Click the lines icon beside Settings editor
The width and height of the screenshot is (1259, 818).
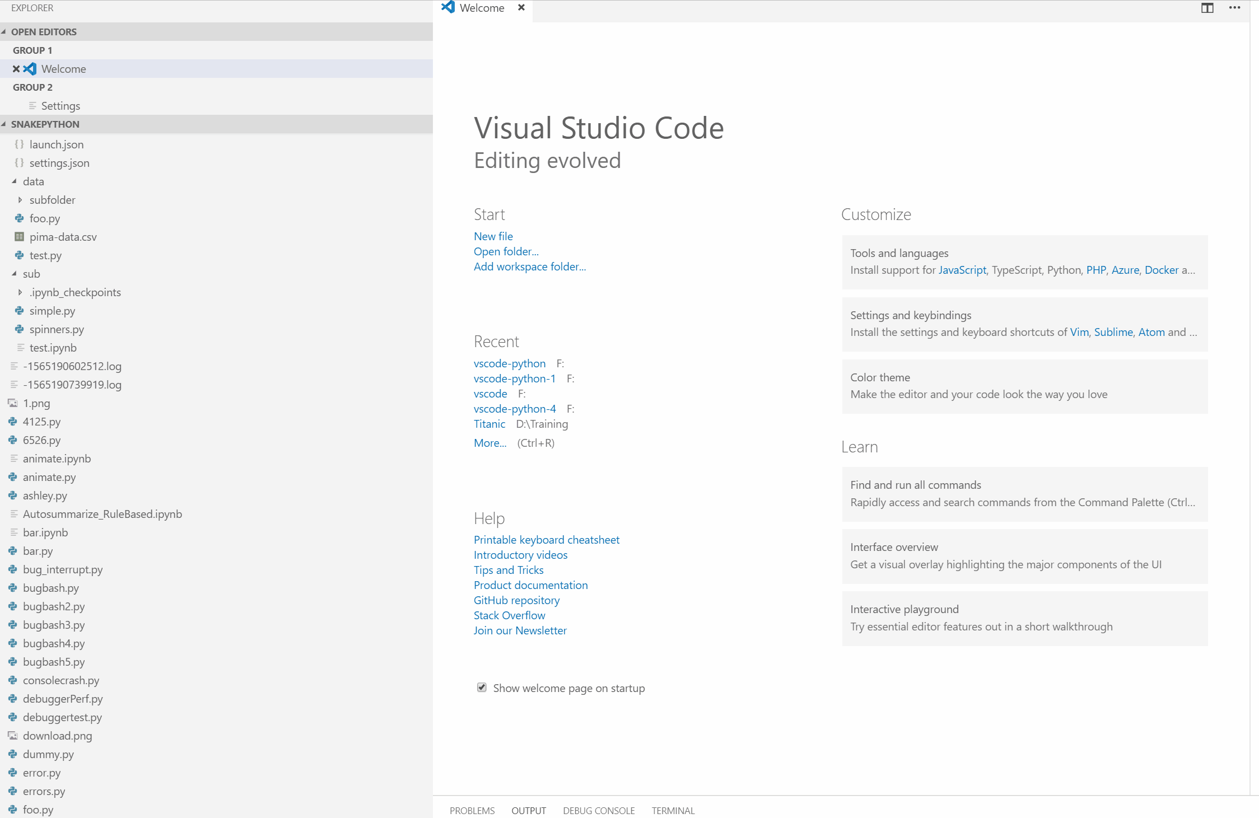pos(32,106)
